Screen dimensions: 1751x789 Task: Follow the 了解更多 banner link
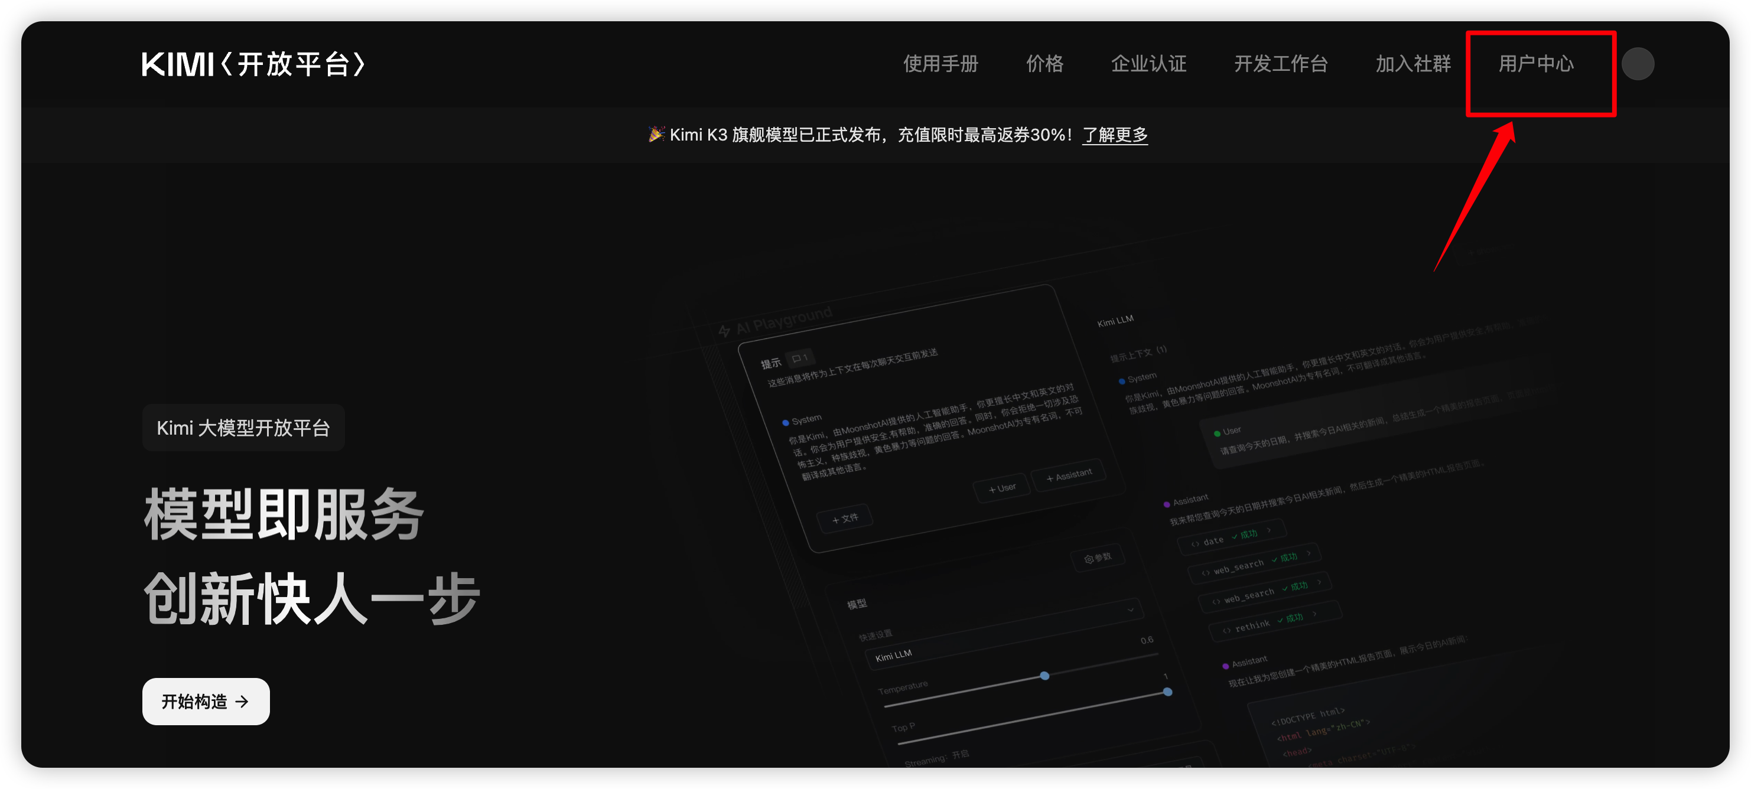1115,135
